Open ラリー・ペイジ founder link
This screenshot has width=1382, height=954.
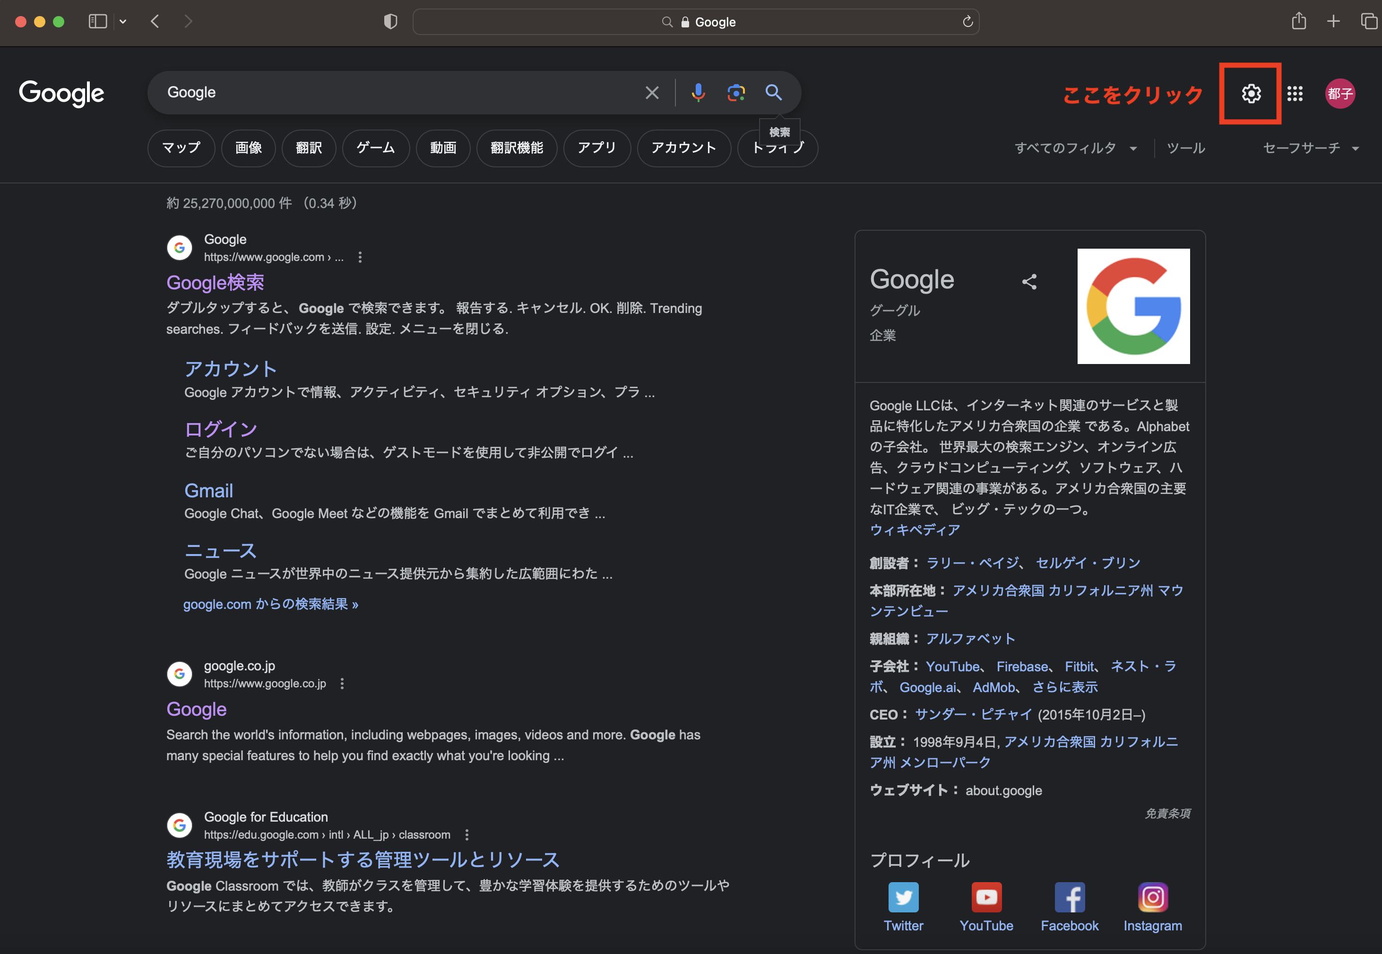click(972, 563)
